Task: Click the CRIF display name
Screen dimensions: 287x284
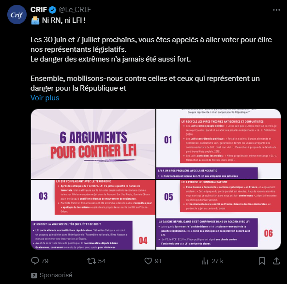Action: [39, 10]
